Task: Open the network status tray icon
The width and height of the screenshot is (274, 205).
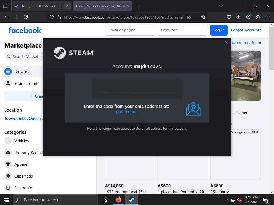Action: 233,200
